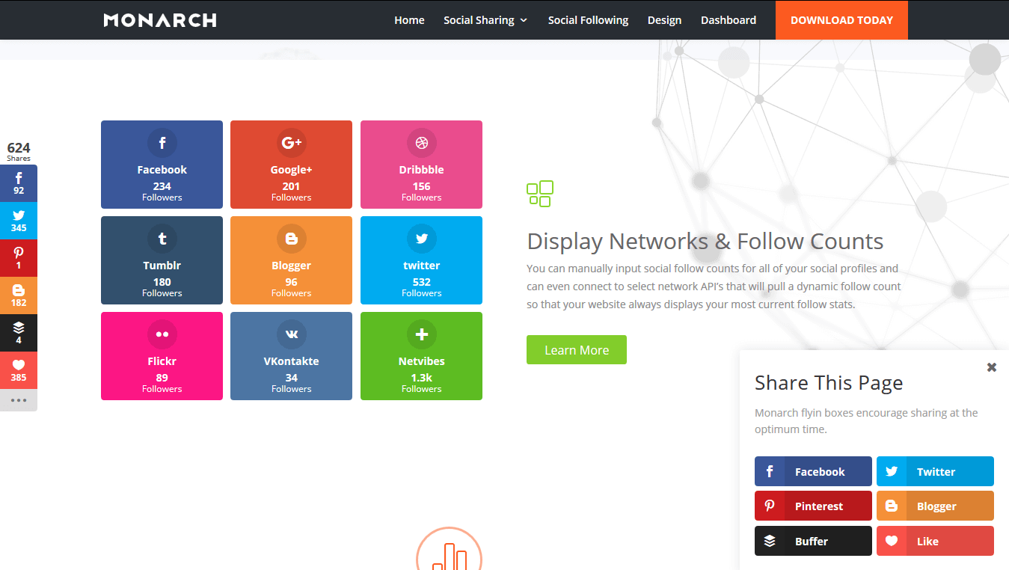The width and height of the screenshot is (1009, 570).
Task: Open more networks via three-dots sidebar button
Action: [18, 400]
